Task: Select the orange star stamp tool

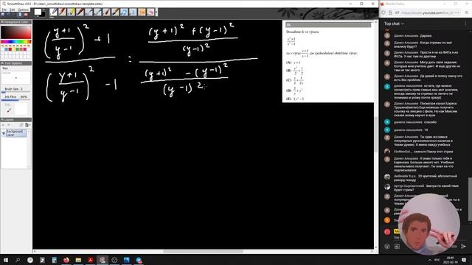Action: point(142,12)
